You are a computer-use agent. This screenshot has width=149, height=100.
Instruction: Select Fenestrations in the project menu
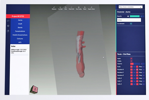[20, 31]
